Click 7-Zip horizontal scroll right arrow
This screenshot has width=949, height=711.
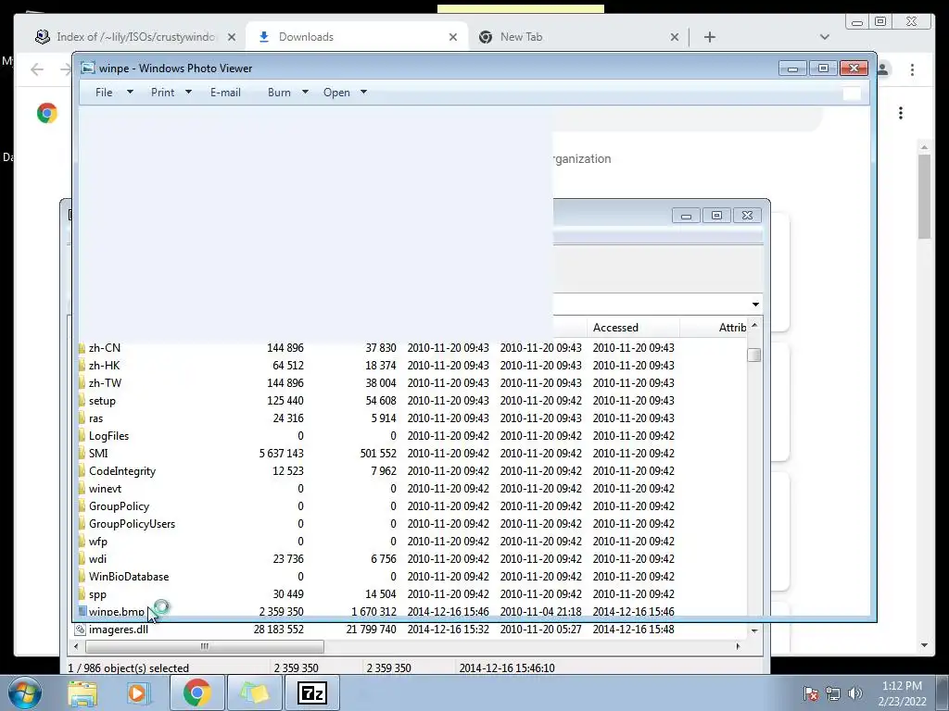(738, 646)
